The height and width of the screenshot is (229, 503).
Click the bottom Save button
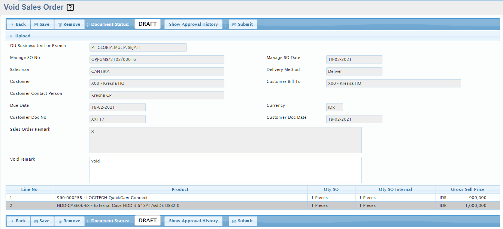click(x=42, y=221)
